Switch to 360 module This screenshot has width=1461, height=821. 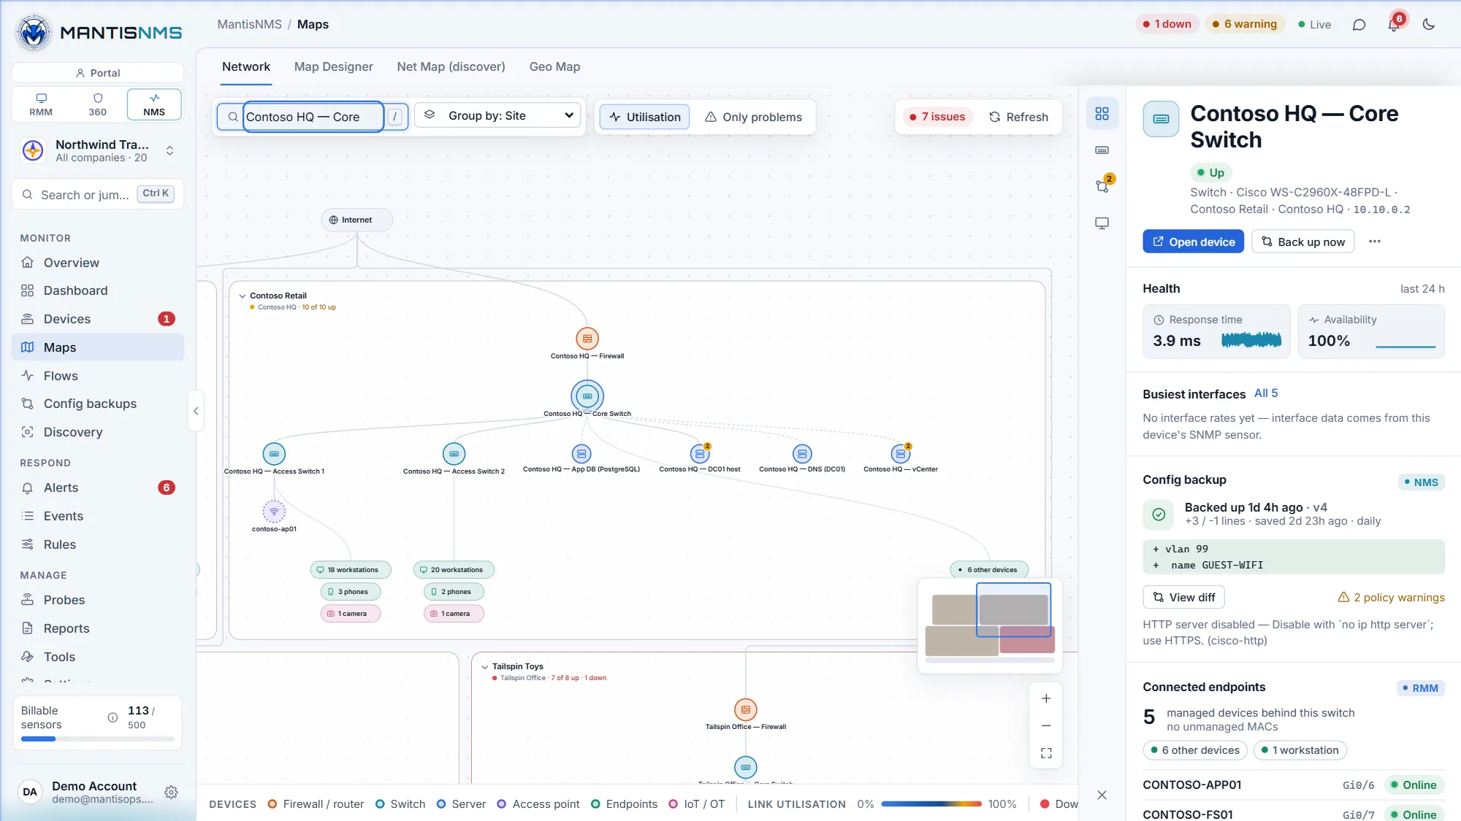[97, 104]
